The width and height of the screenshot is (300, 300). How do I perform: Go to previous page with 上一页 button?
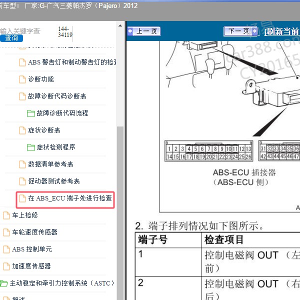coord(144,31)
